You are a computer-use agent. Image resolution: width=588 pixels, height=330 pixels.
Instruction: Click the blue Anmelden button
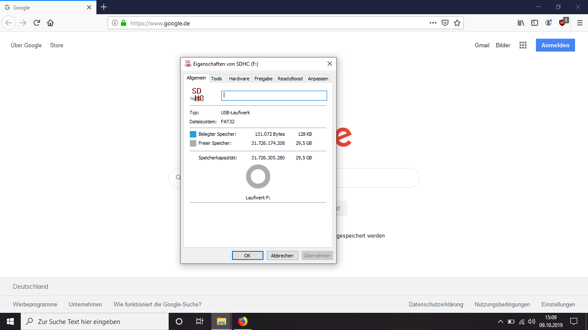pyautogui.click(x=555, y=45)
